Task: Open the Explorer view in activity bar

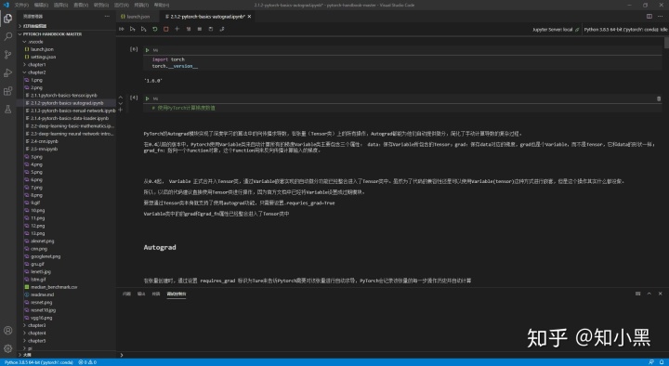Action: 7,18
